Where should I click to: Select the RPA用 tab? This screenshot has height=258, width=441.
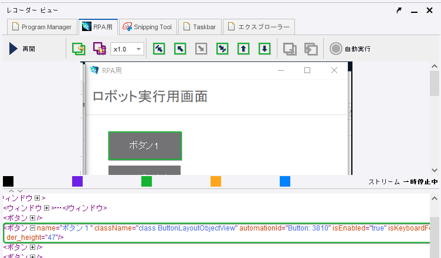(97, 27)
